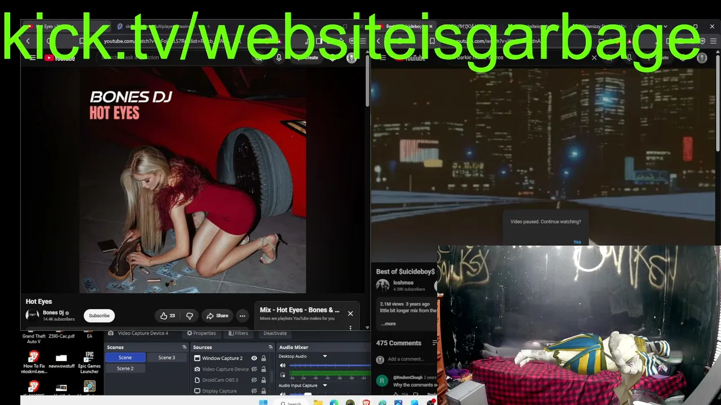The image size is (721, 405).
Task: Open newwowstuff desktop folder
Action: [x=61, y=361]
